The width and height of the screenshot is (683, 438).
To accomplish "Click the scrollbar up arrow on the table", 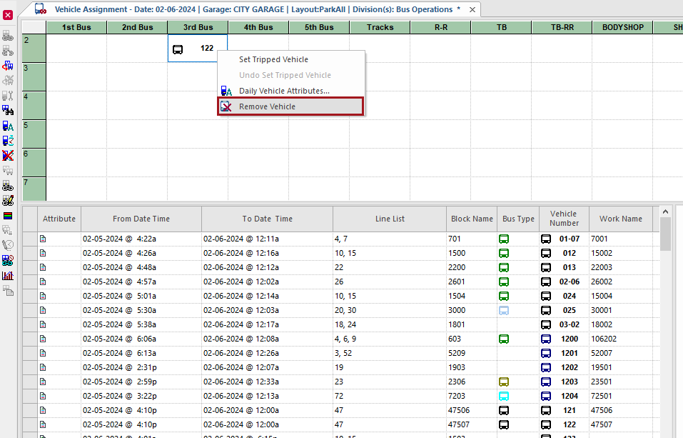I will tap(665, 211).
